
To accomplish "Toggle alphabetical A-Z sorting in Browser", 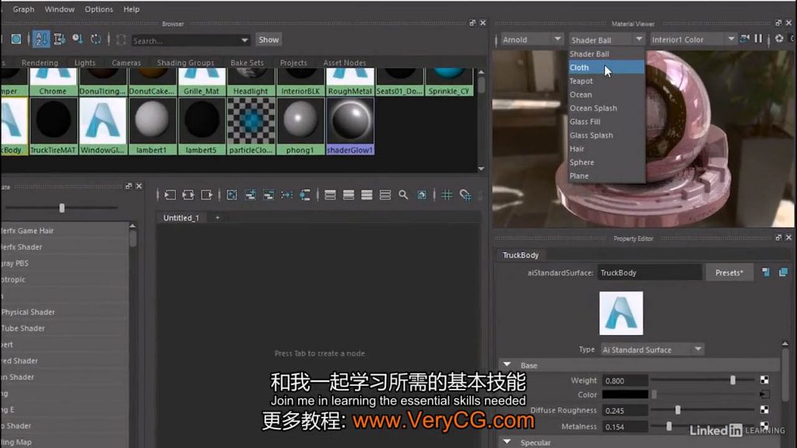I will tap(41, 39).
